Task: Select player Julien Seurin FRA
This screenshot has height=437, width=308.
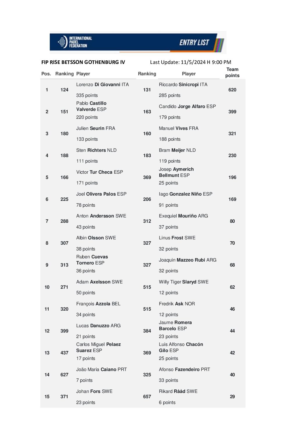Action: [x=95, y=128]
